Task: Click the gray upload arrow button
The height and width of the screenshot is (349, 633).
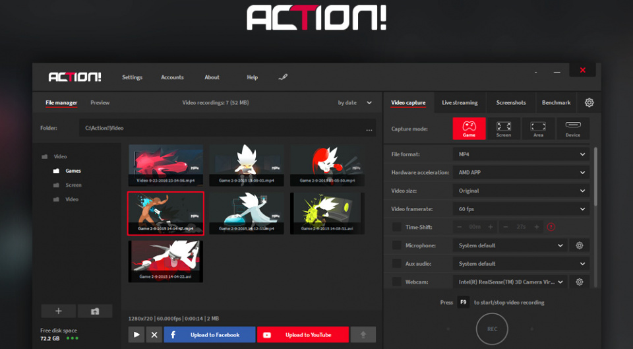Action: 363,334
